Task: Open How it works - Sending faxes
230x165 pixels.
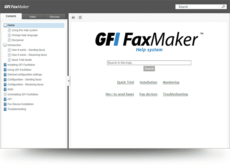Action: [x=28, y=50]
